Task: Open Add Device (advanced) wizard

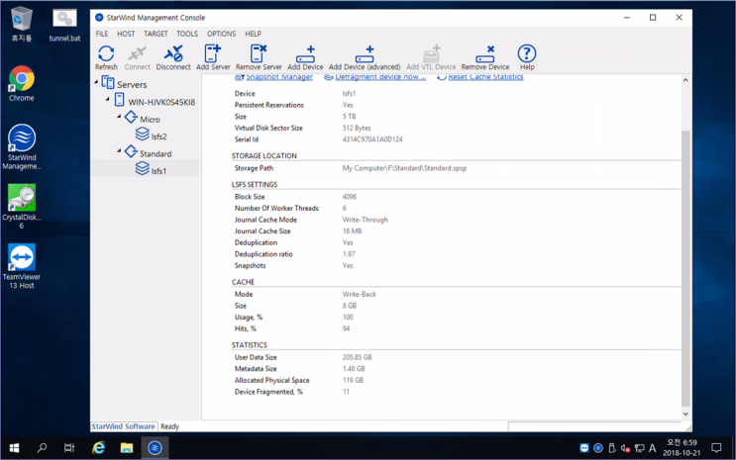Action: coord(365,57)
